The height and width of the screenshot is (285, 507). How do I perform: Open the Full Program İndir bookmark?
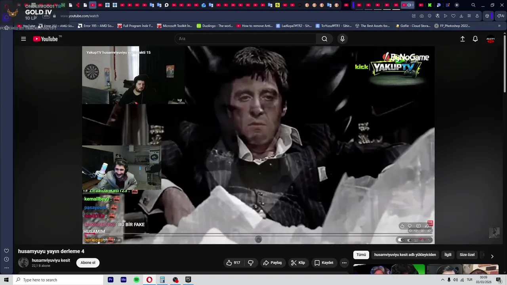coord(135,26)
